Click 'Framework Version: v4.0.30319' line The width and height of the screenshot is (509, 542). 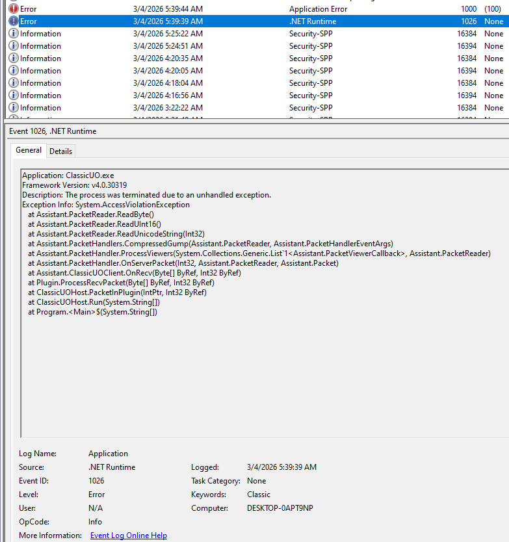coord(74,185)
